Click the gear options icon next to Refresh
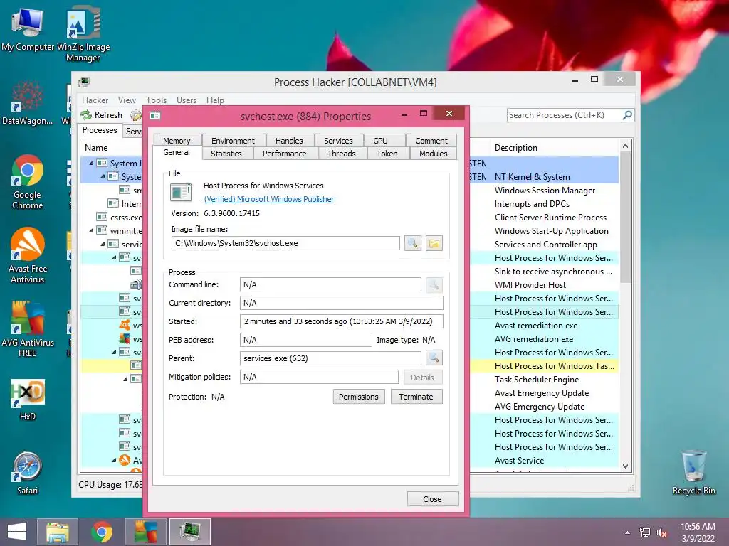 (136, 115)
